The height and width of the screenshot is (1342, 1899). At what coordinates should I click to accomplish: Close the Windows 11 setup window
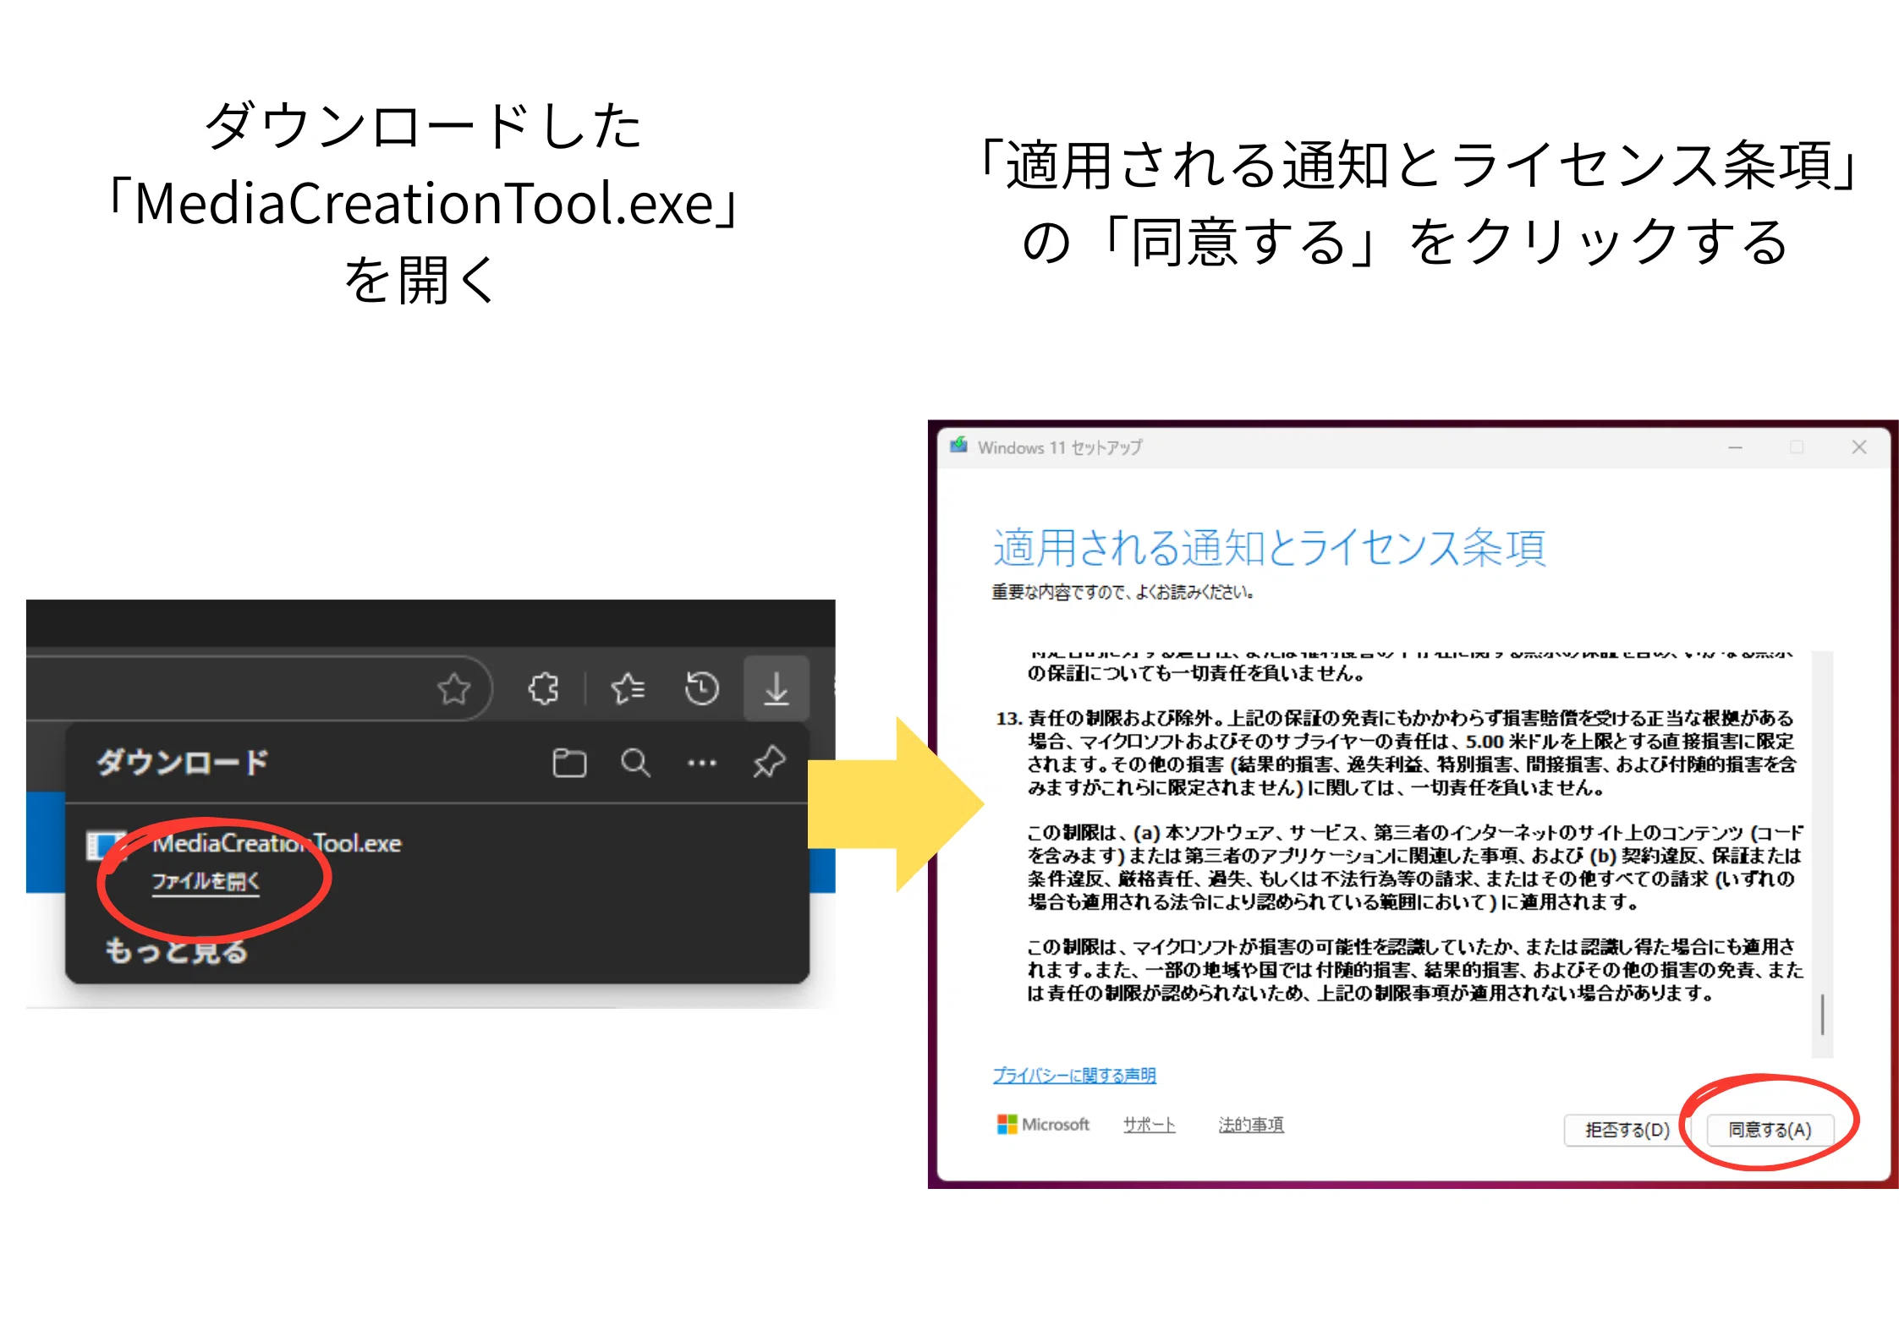coord(1859,447)
